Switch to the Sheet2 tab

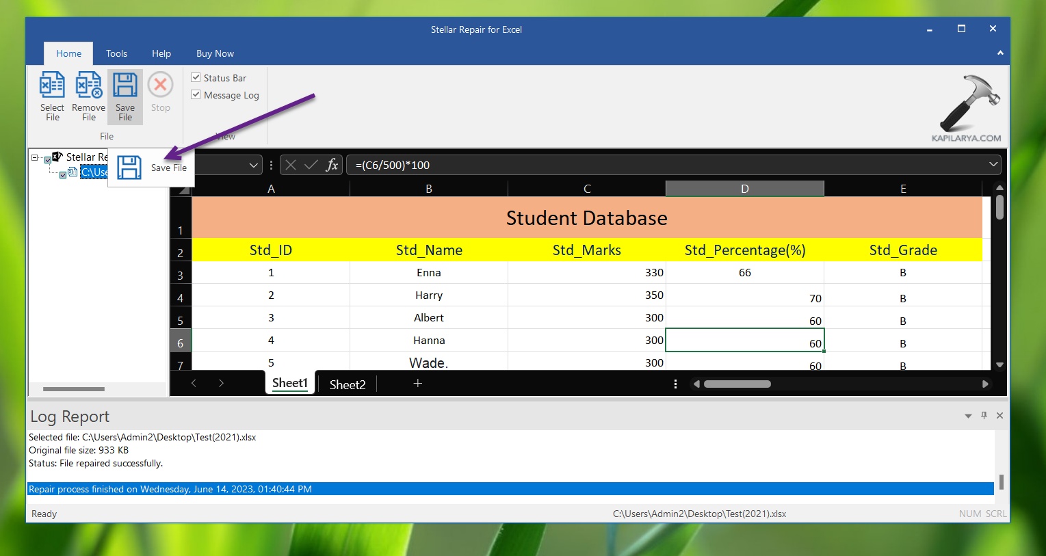point(348,384)
